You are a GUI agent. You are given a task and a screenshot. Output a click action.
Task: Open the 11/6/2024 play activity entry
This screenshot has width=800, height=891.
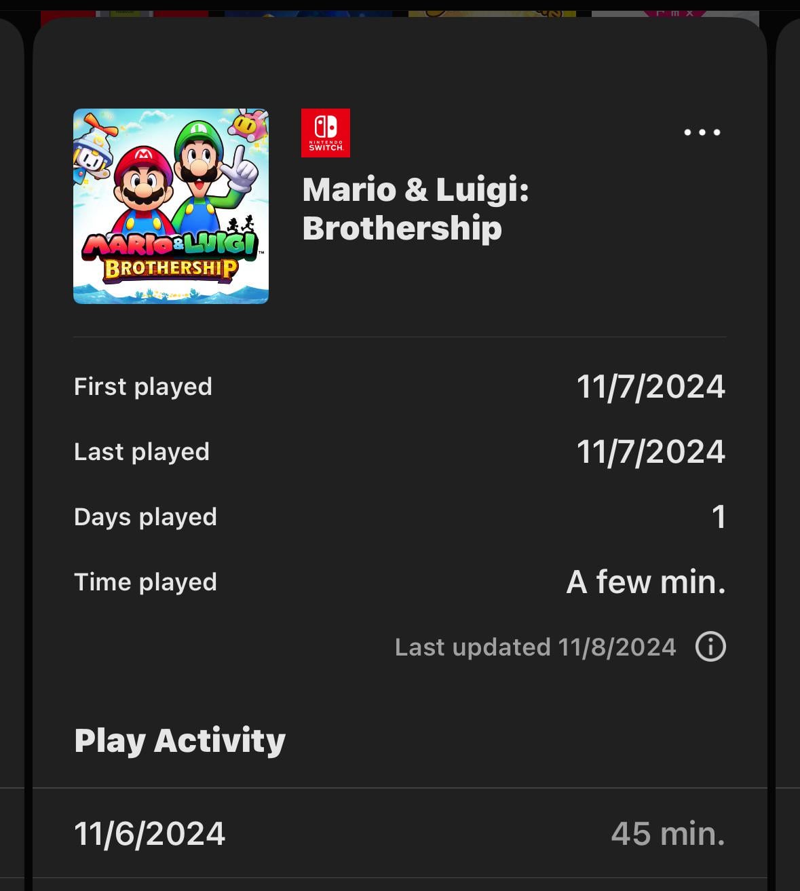(149, 834)
